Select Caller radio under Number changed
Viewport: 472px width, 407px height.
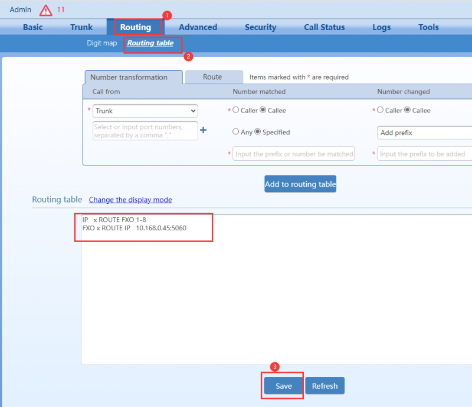point(381,110)
